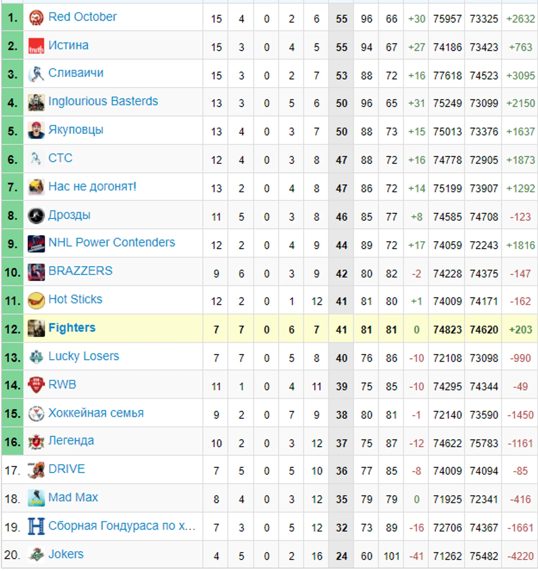Click the RWB red shield logo
The height and width of the screenshot is (571, 538).
click(x=36, y=385)
